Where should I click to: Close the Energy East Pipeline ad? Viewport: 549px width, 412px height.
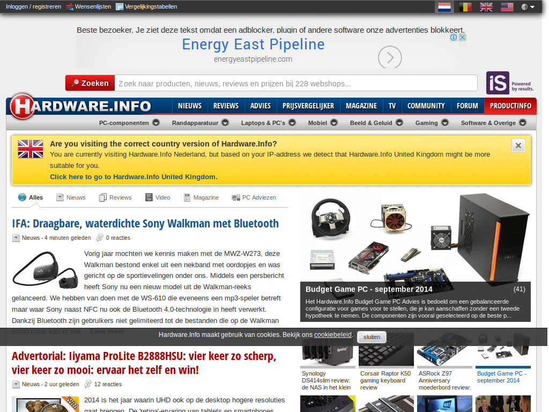click(x=462, y=37)
